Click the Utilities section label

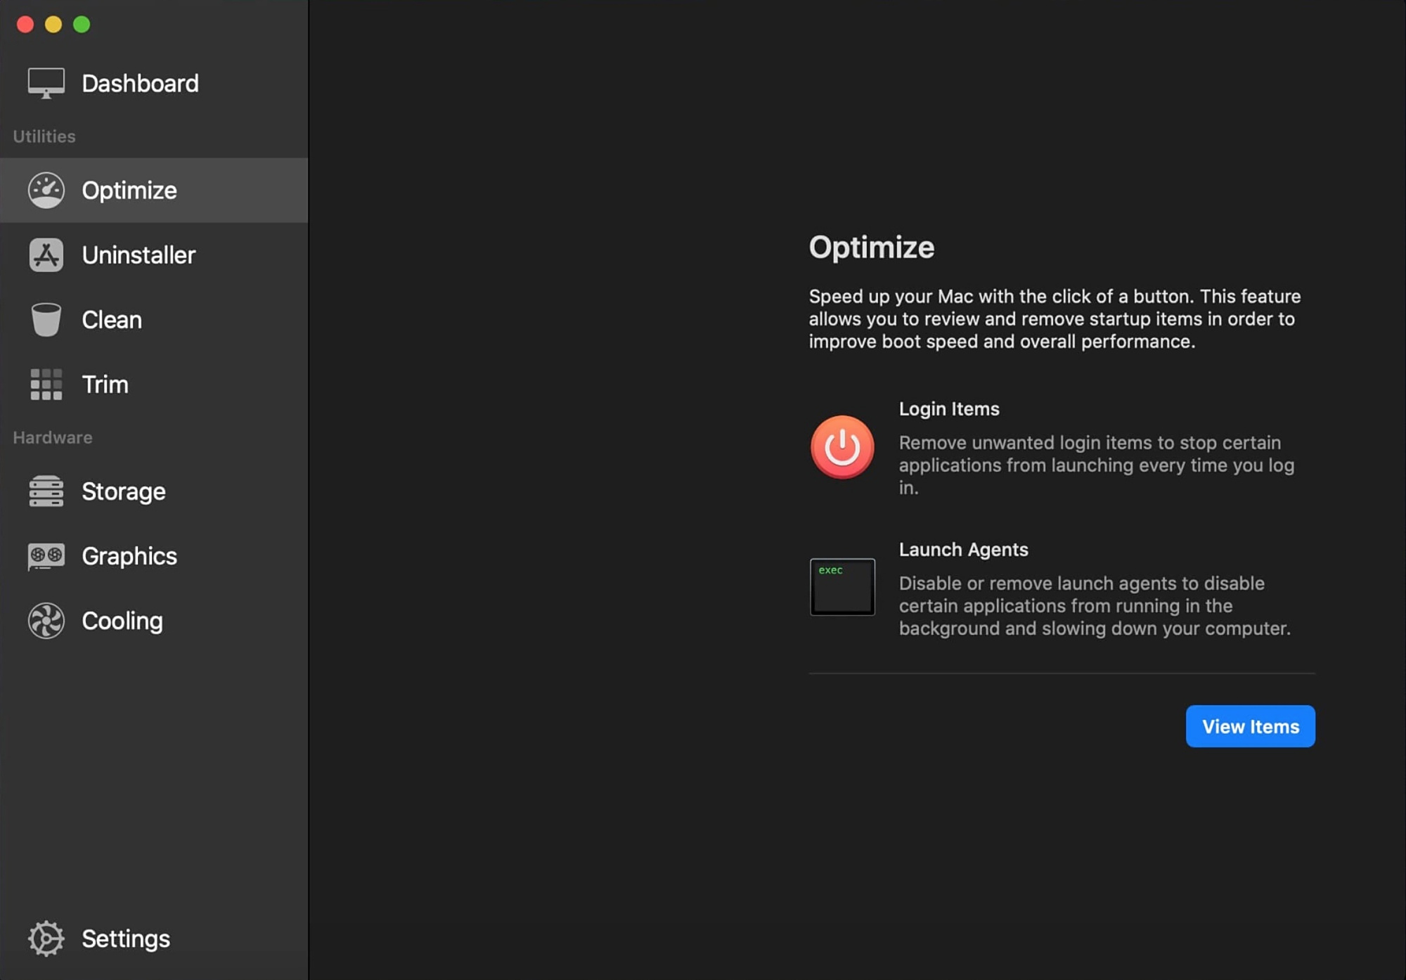point(44,136)
